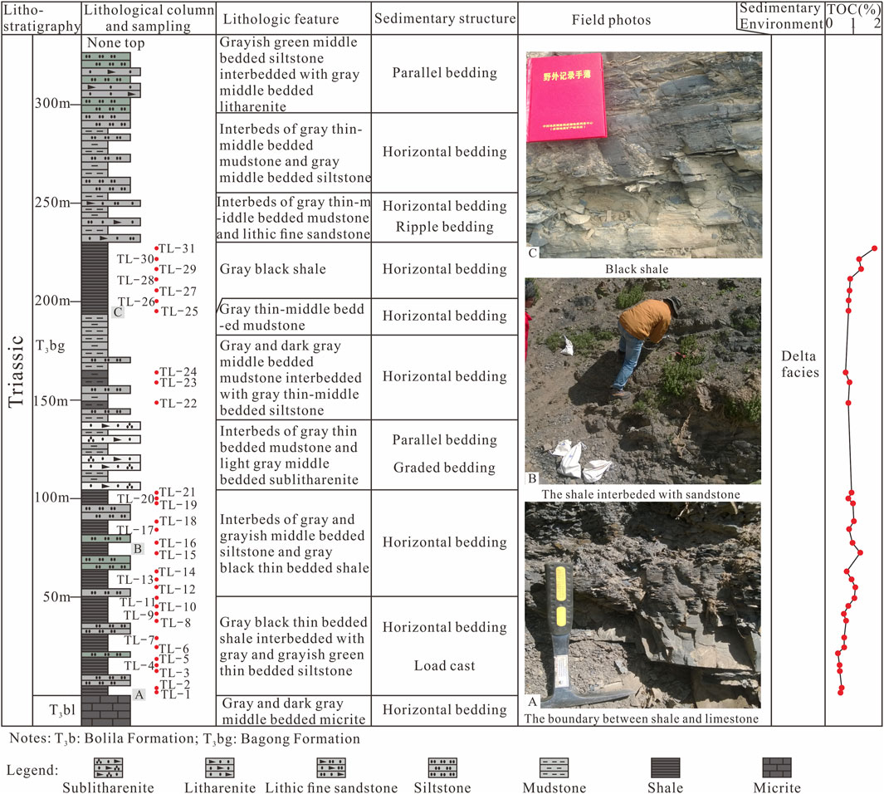Open the shale interbedded with sandstone photo

point(642,380)
